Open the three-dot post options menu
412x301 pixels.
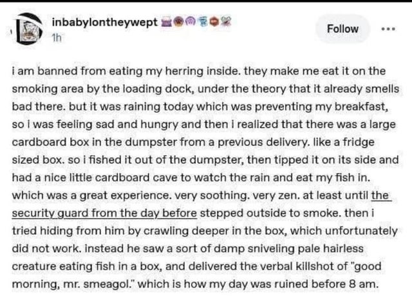[x=388, y=29]
